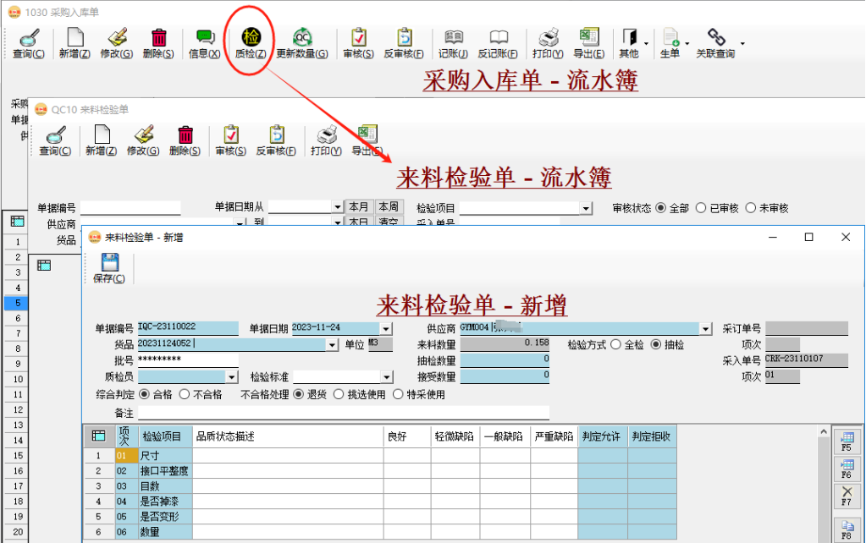The image size is (866, 543).
Task: Expand inspector (质检员) dropdown
Action: 232,377
